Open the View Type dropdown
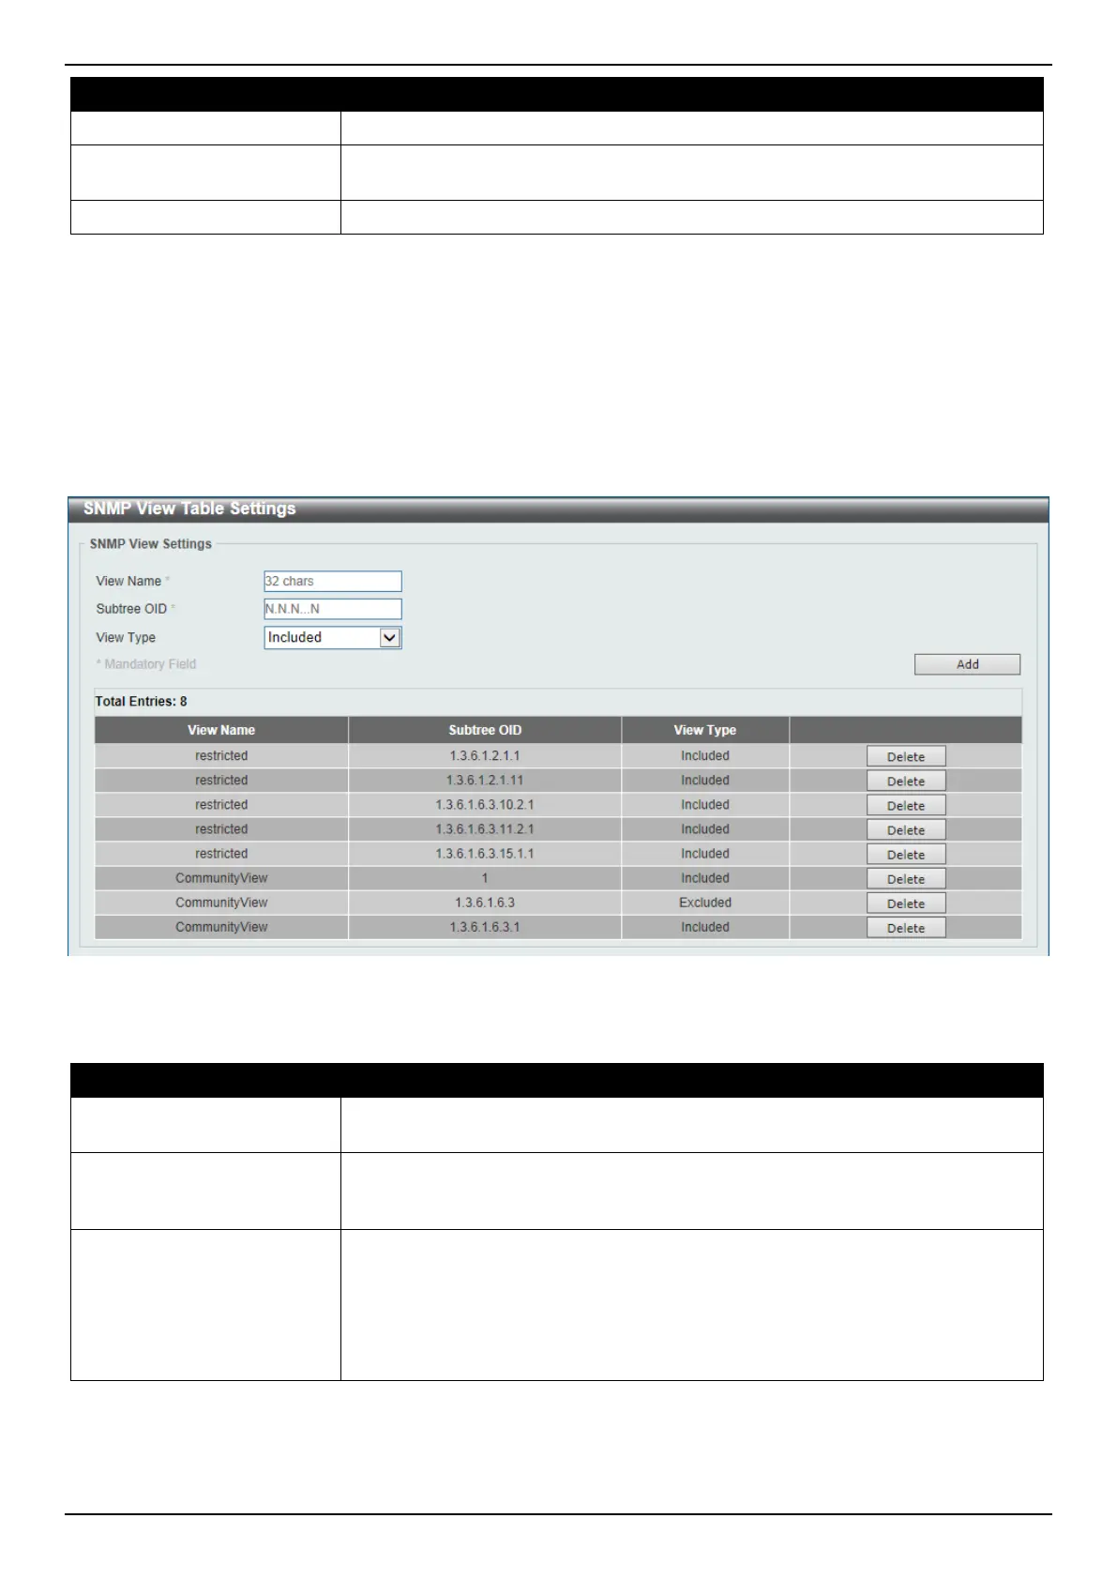 click(x=333, y=638)
